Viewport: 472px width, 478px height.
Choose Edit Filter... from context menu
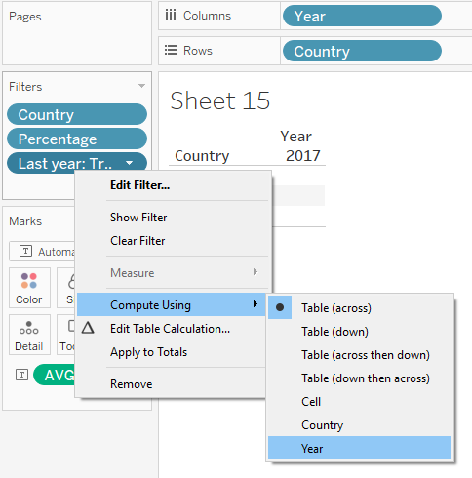pyautogui.click(x=139, y=185)
